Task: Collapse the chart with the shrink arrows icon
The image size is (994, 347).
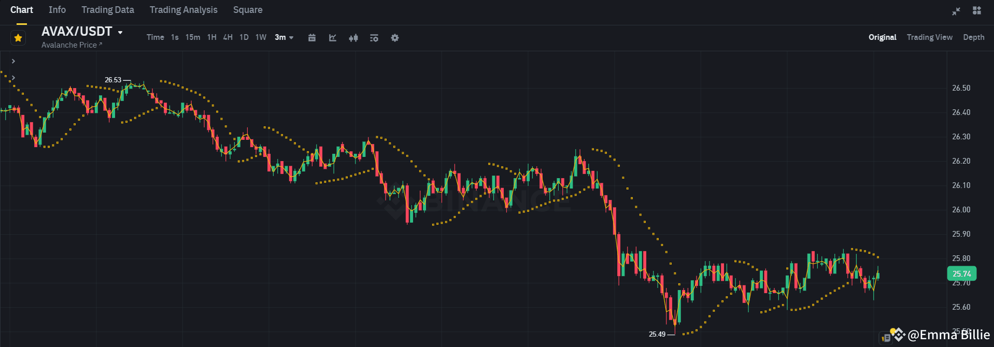Action: (x=955, y=10)
